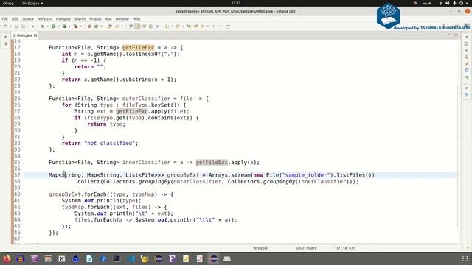Expand the Next Annotation dropdown
The width and height of the screenshot is (472, 265).
click(172, 26)
